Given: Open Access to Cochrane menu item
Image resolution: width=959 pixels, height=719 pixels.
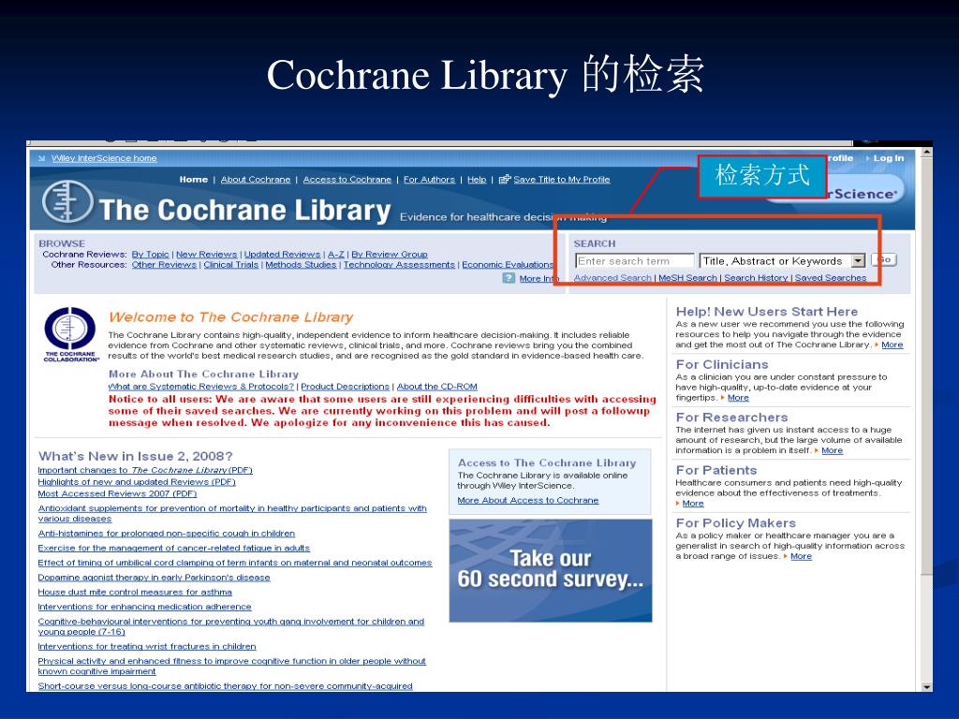Looking at the screenshot, I should click(x=347, y=179).
